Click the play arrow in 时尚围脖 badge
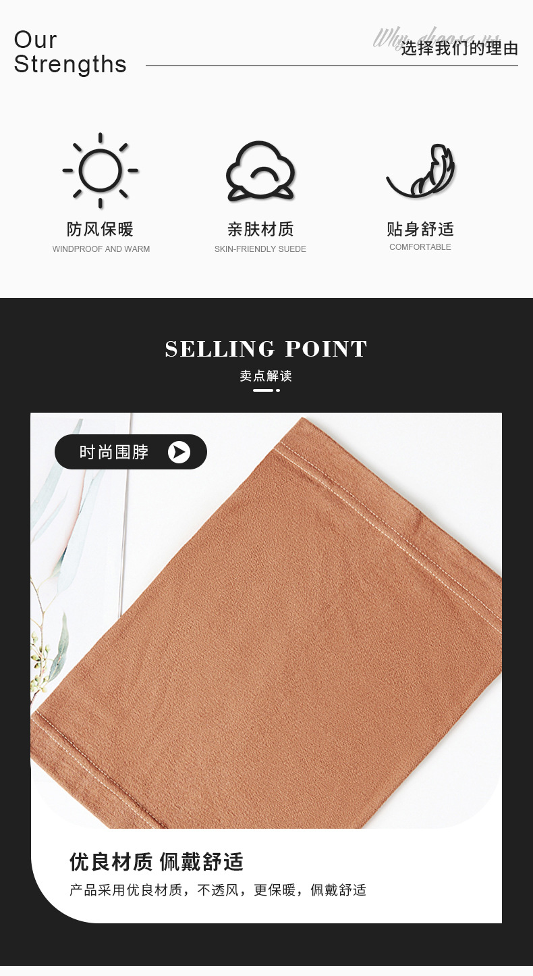533x976 pixels. 179,452
